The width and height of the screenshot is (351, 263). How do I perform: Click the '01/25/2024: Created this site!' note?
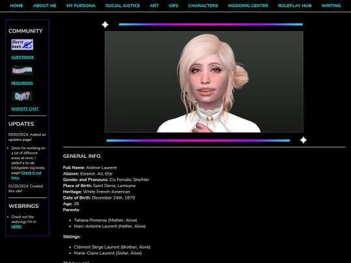(26, 188)
